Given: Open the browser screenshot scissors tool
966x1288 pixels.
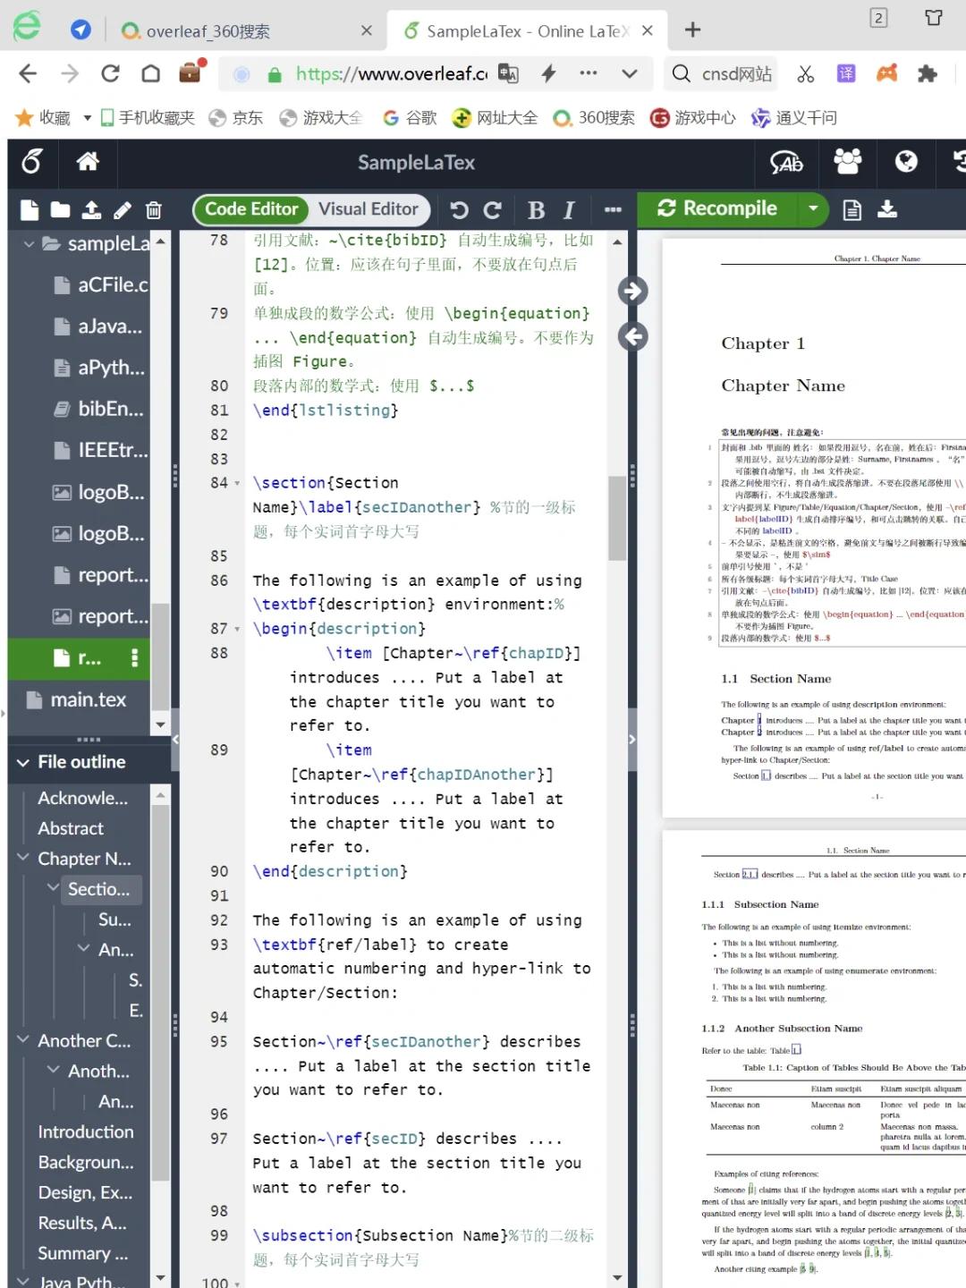Looking at the screenshot, I should (805, 73).
